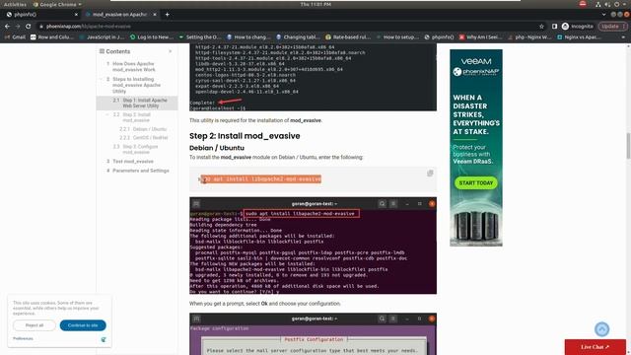This screenshot has height=355, width=631.
Task: Close the Contents sidebar with its X
Action: [171, 51]
